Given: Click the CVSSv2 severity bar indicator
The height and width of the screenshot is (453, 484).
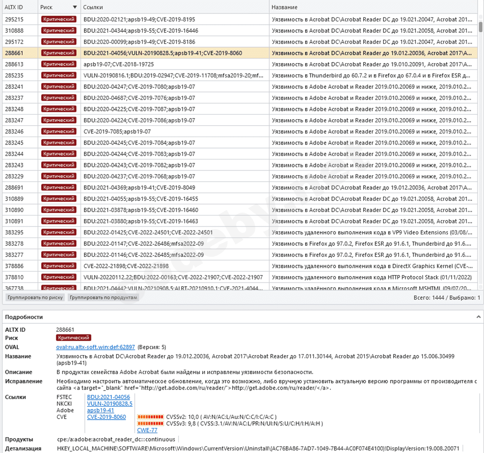Looking at the screenshot, I should pyautogui.click(x=151, y=417).
